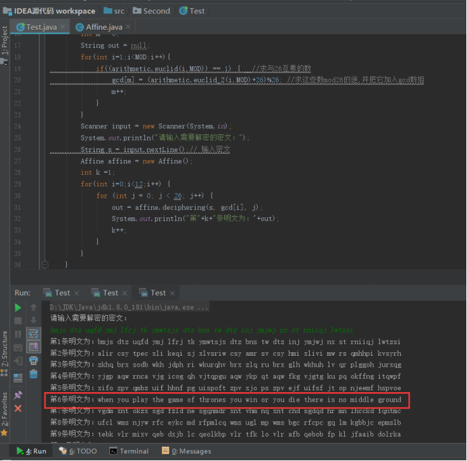The width and height of the screenshot is (467, 461).
Task: Toggle Scroll to End of console
Action: click(x=33, y=347)
